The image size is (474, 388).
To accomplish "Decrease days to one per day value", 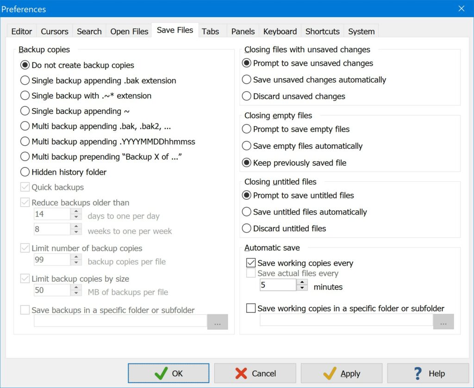I will 76,217.
